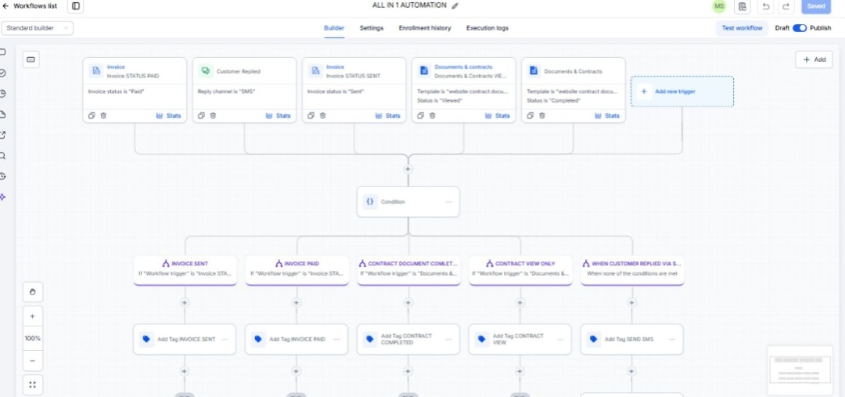Open the Enrollment history tab

click(425, 28)
